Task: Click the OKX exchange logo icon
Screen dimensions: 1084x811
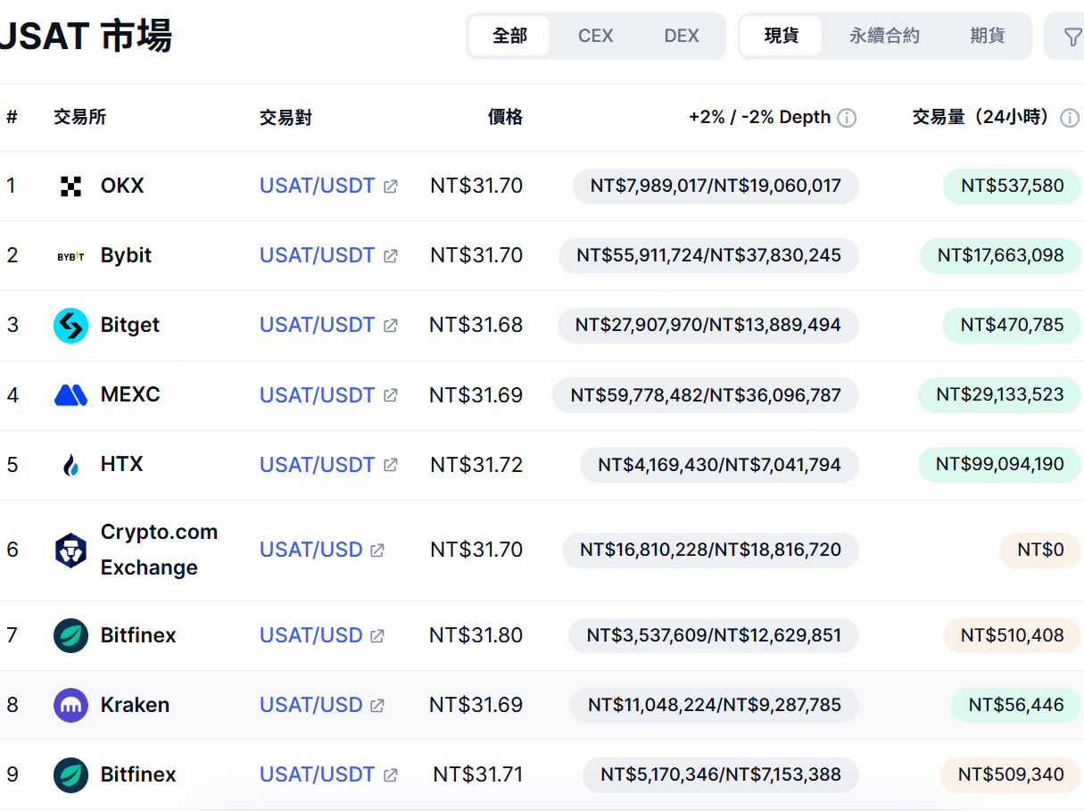Action: pos(70,186)
